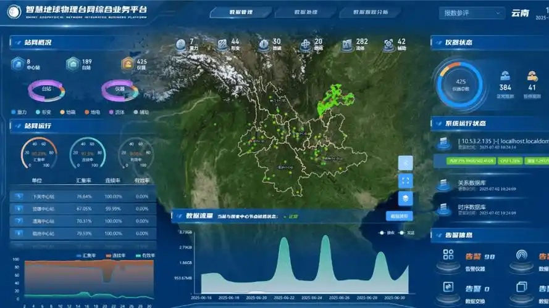
Task: Click the 关系数据库 database icon
Action: point(443,185)
